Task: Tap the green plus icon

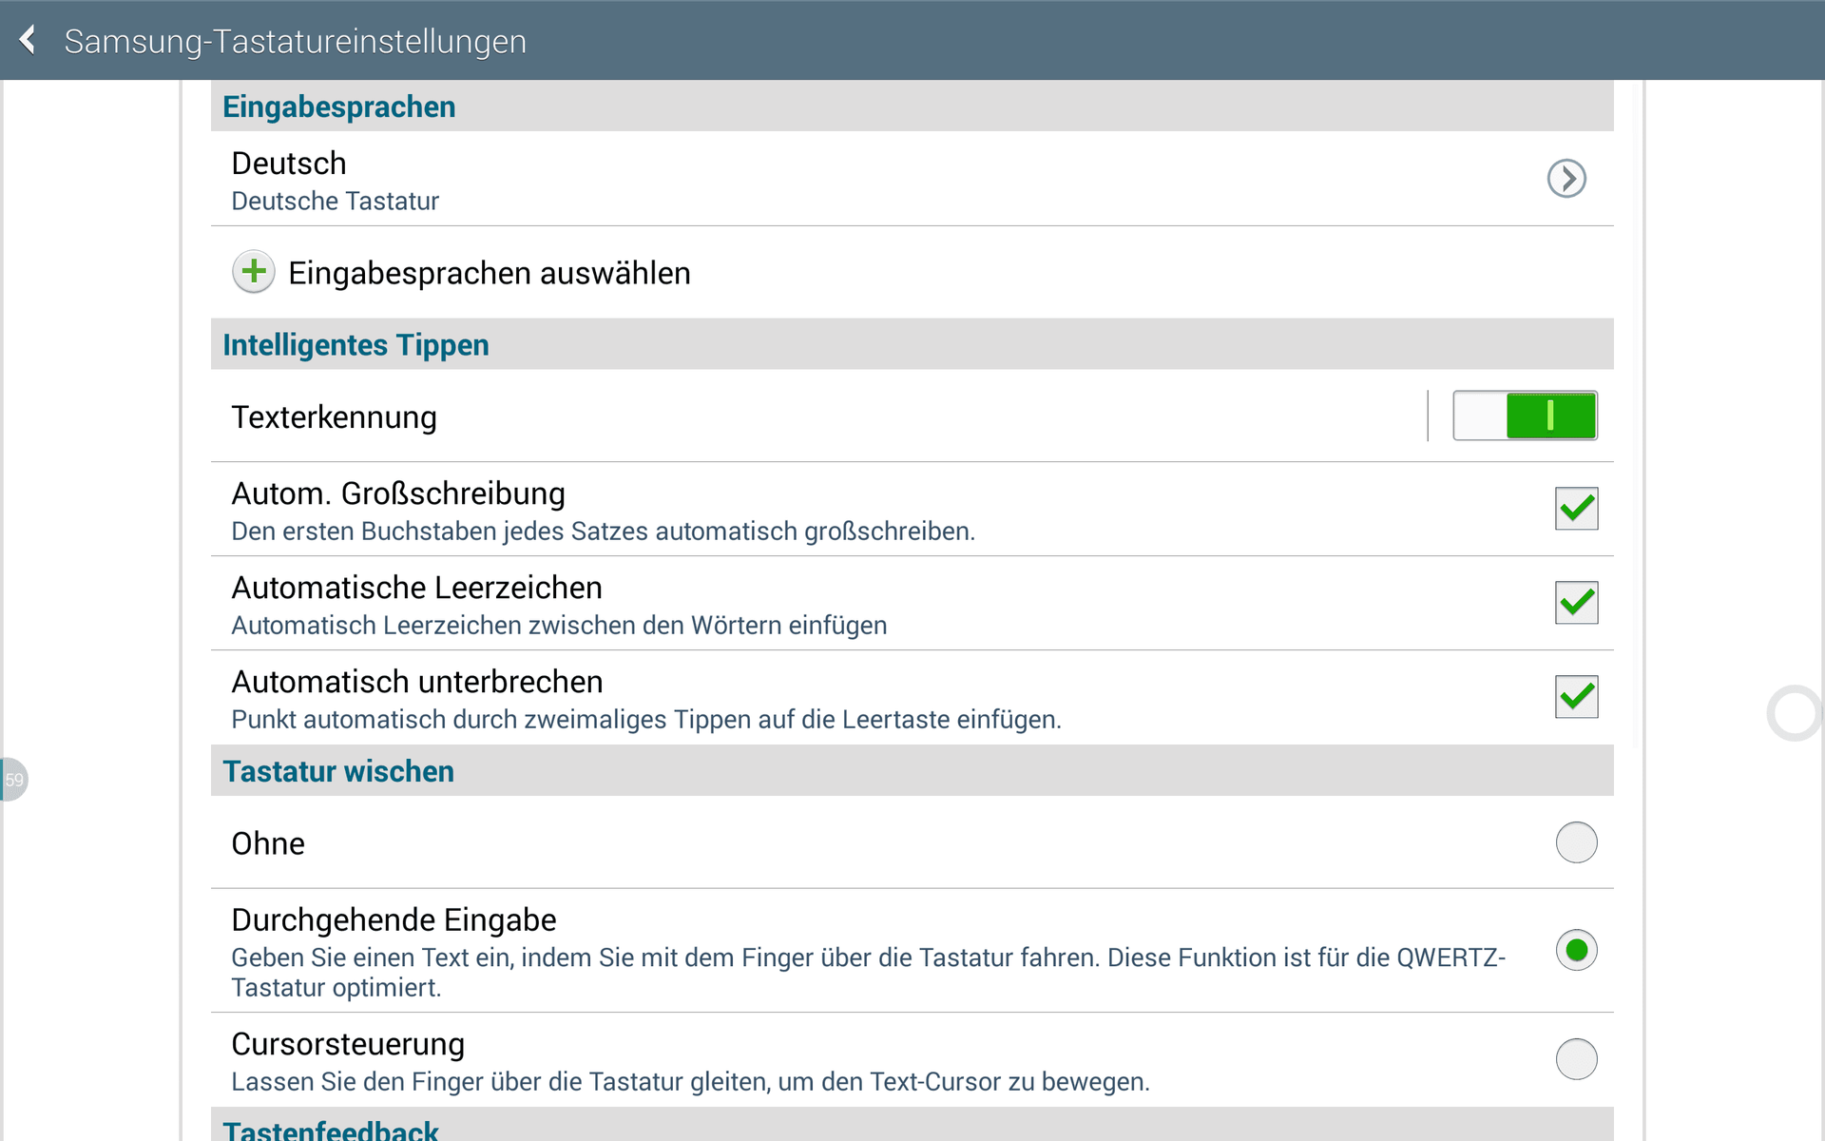Action: click(254, 272)
